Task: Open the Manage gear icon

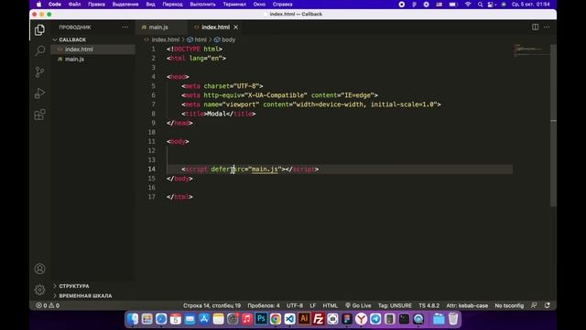Action: coord(39,290)
